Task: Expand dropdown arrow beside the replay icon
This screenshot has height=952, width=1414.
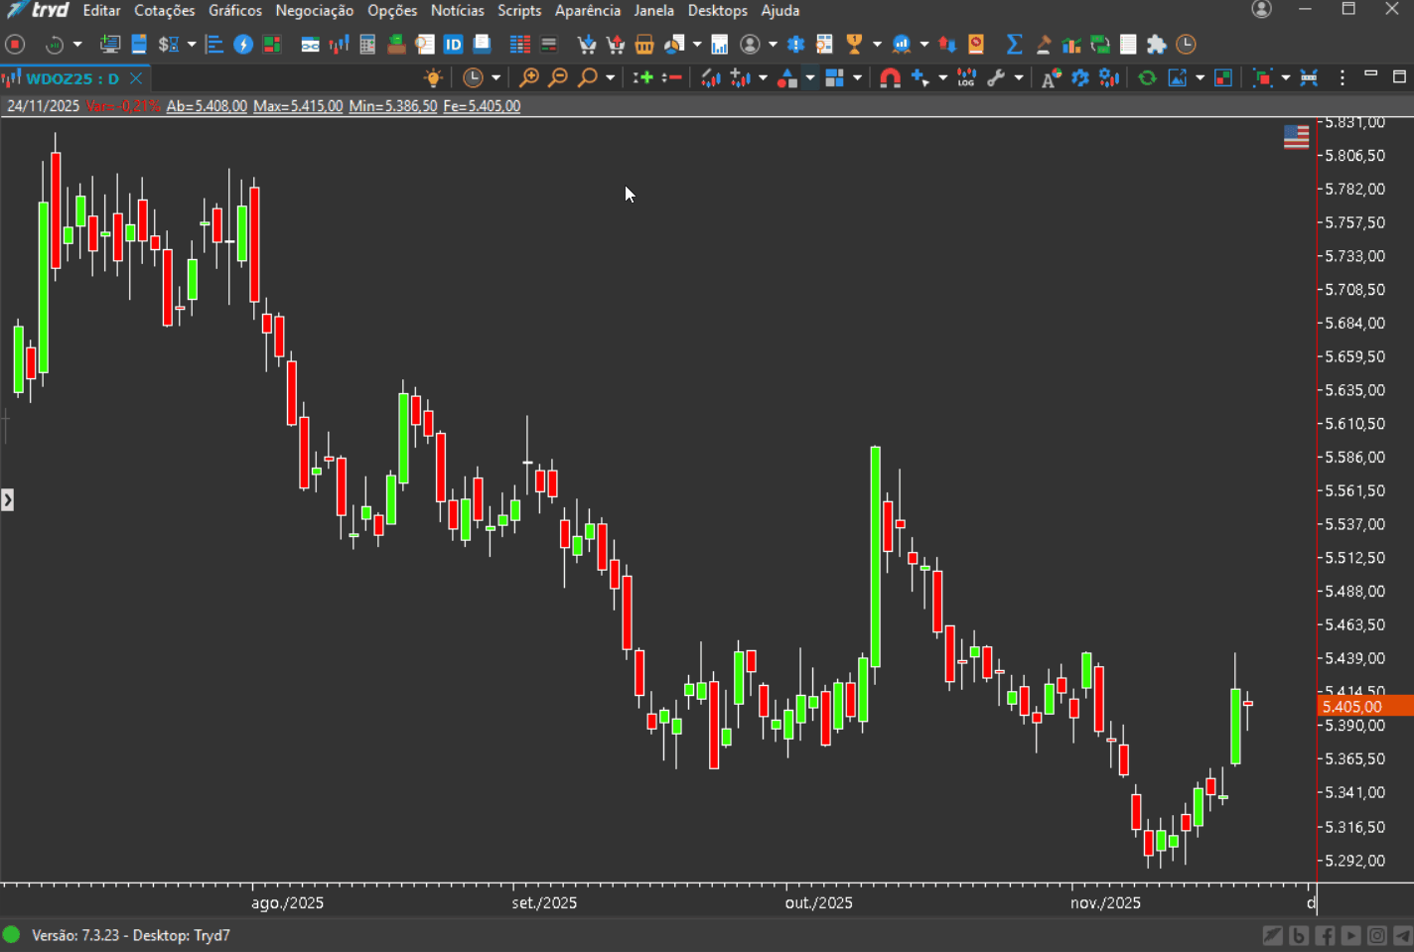Action: coord(77,45)
